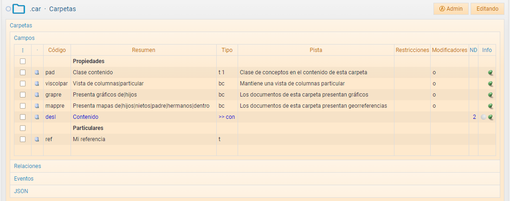Open the three-dot column menu in the table header
Image resolution: width=510 pixels, height=201 pixels.
pos(22,50)
